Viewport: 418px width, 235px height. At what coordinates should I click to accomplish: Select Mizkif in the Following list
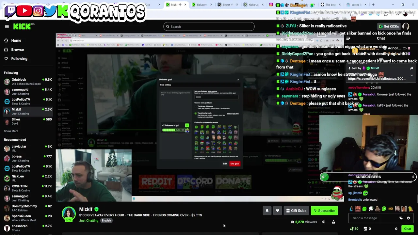click(x=28, y=111)
